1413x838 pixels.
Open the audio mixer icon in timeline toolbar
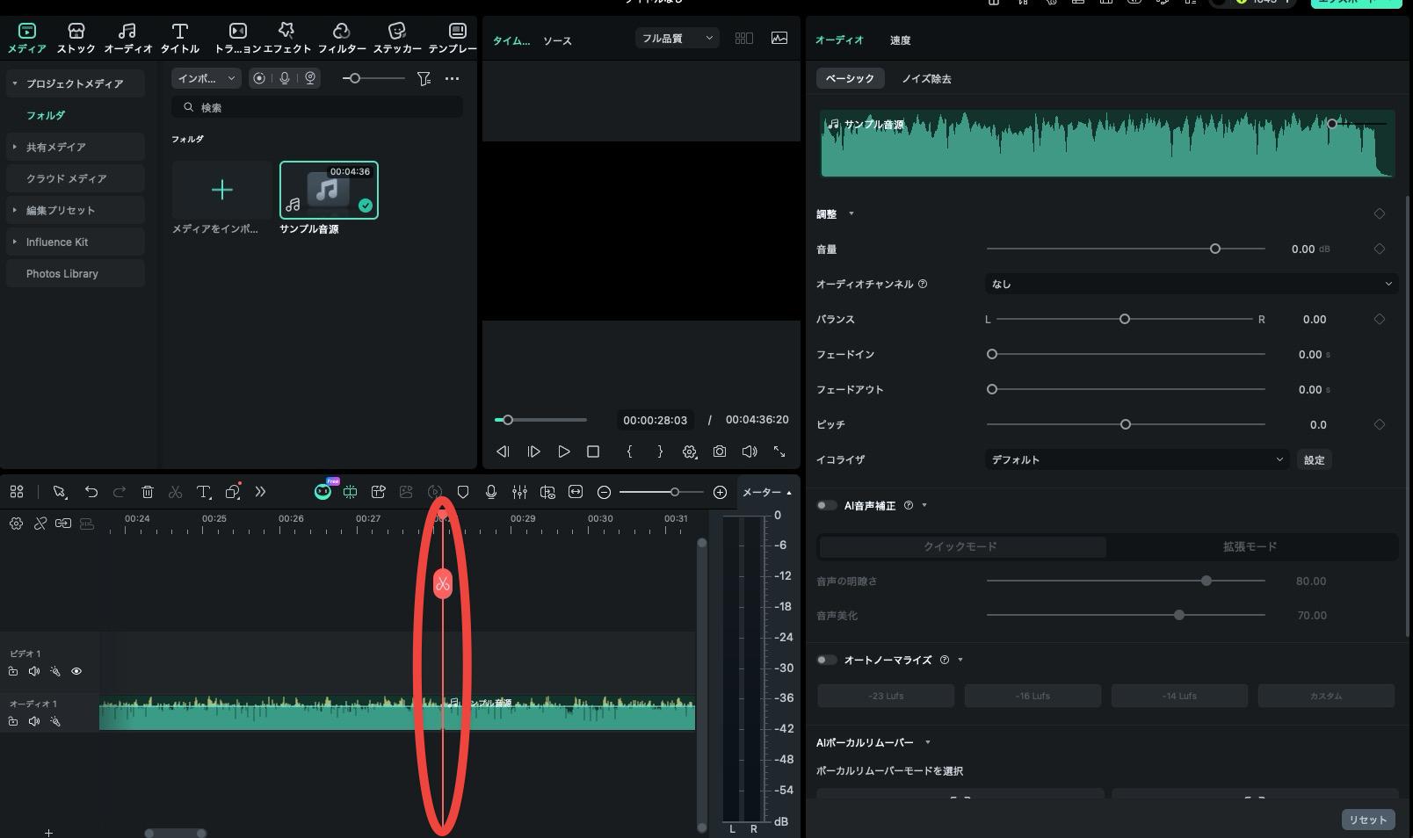tap(519, 492)
